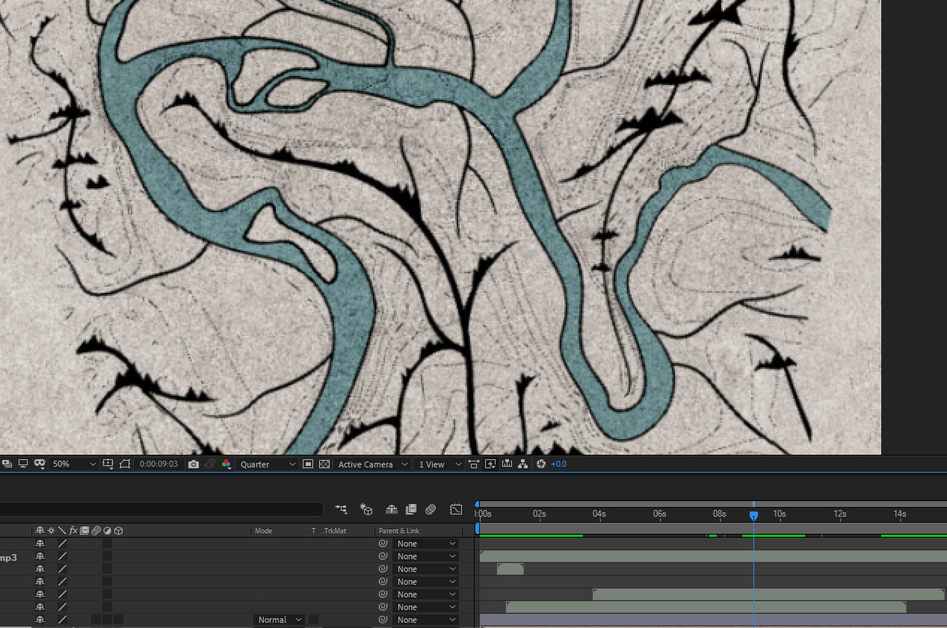Toggle pixel aspect ratio correction icon
947x628 pixels.
tap(474, 464)
